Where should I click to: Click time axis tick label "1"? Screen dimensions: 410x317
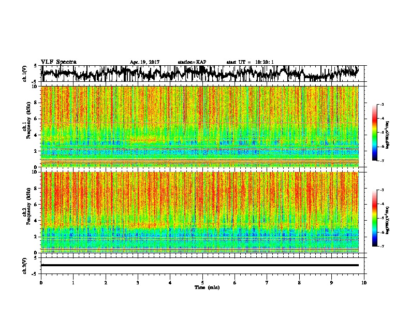pyautogui.click(x=74, y=283)
